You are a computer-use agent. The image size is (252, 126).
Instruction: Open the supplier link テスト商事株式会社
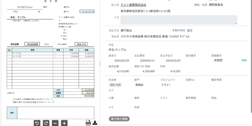pos(133,5)
